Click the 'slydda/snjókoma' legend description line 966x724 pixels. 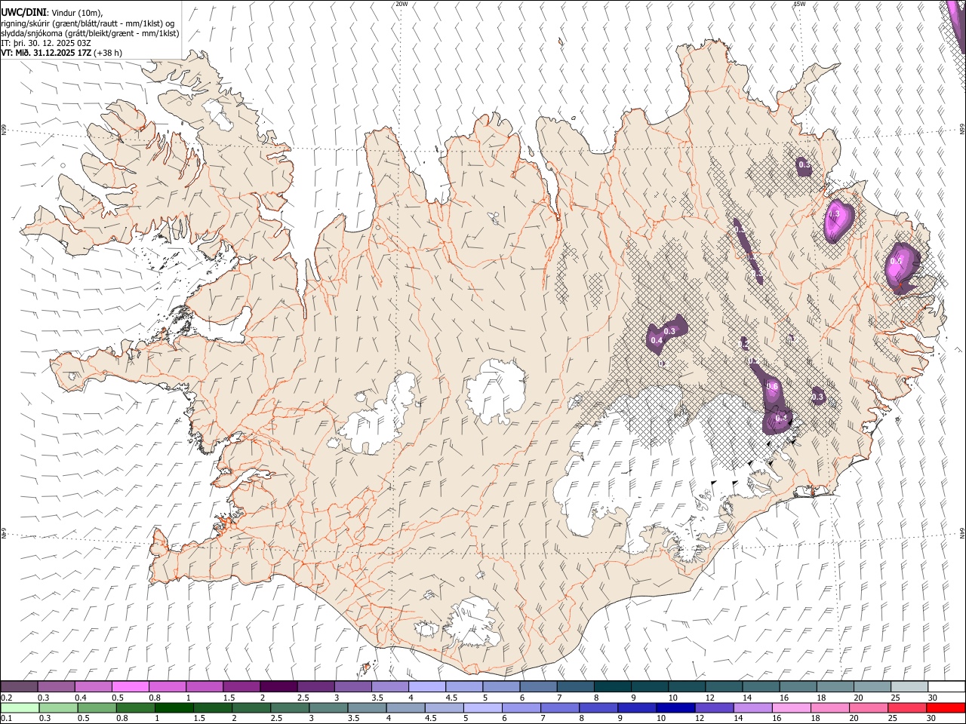(90, 33)
